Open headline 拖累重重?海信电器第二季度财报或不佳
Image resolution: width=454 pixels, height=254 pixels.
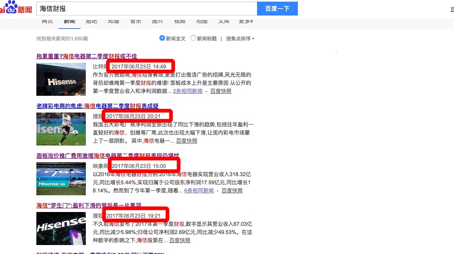(x=87, y=56)
